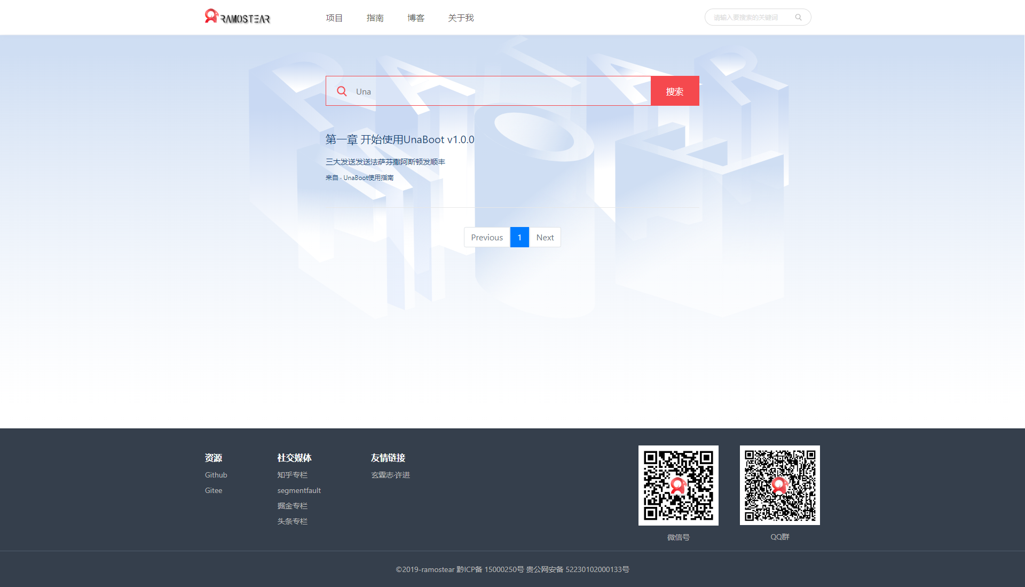
Task: Open the 关于我 page
Action: point(461,18)
